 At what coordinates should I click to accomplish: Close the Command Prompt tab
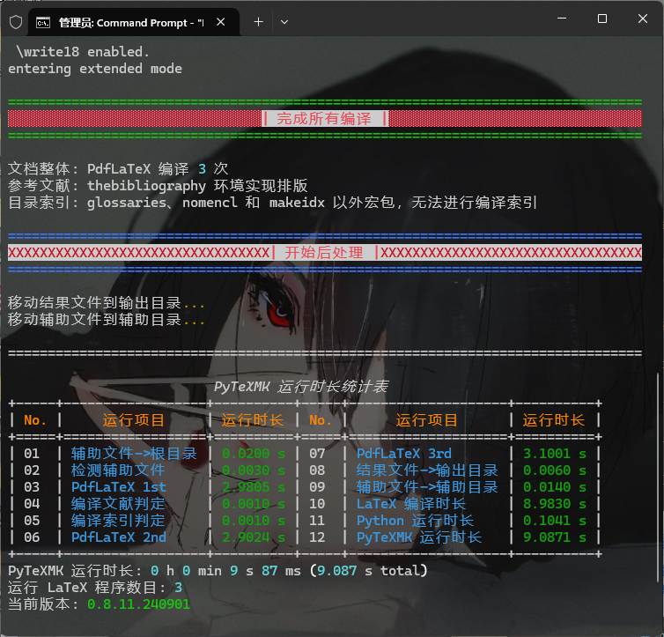(221, 22)
